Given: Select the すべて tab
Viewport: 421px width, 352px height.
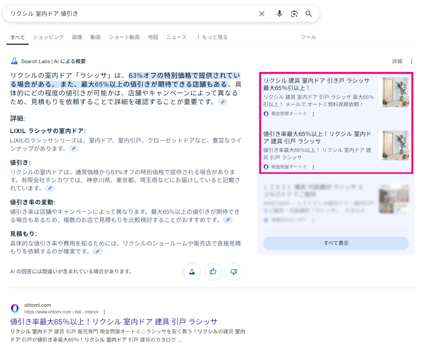Looking at the screenshot, I should pos(17,37).
